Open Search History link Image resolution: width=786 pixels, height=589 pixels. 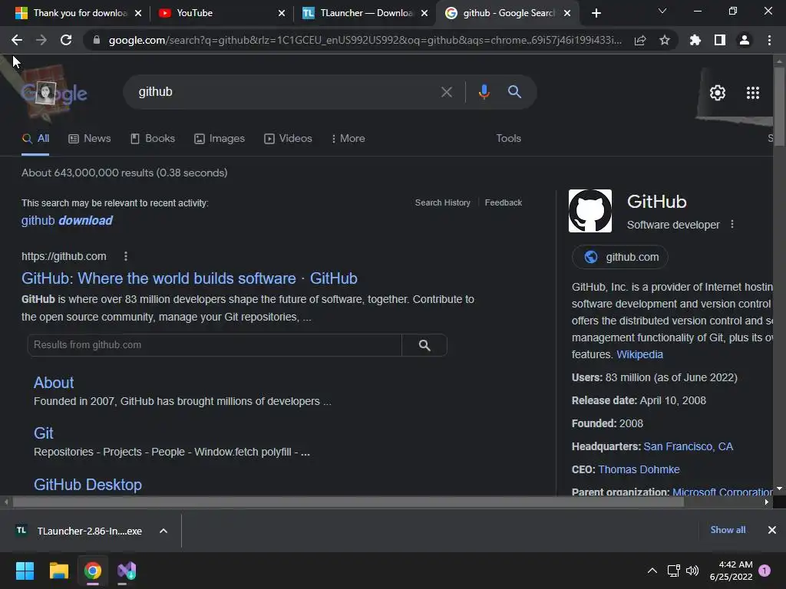(443, 202)
